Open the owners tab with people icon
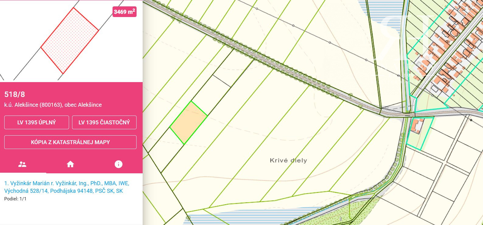483x225 pixels. [x=22, y=164]
